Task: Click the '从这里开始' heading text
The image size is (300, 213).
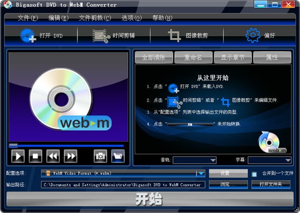Action: click(213, 78)
